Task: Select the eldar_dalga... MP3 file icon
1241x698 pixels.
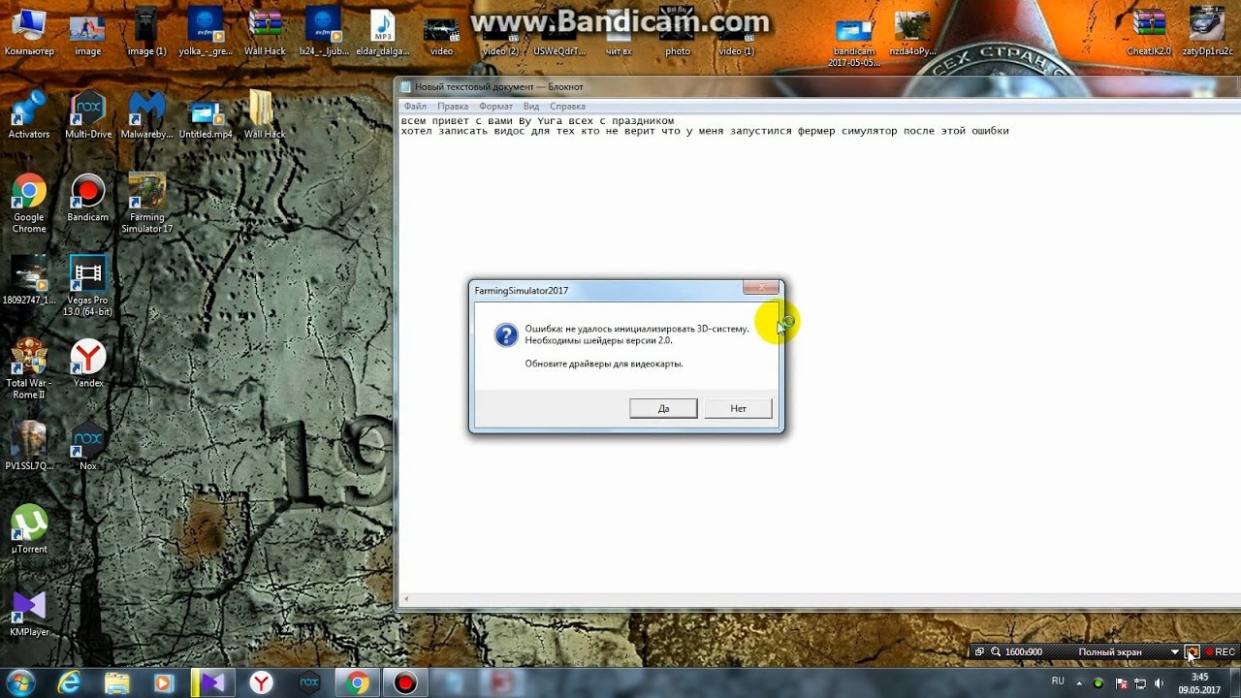Action: [x=383, y=32]
